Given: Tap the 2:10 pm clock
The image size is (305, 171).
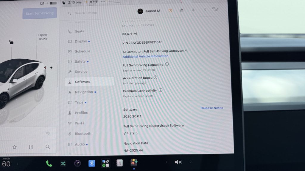Looking at the screenshot, I should [x=74, y=2].
